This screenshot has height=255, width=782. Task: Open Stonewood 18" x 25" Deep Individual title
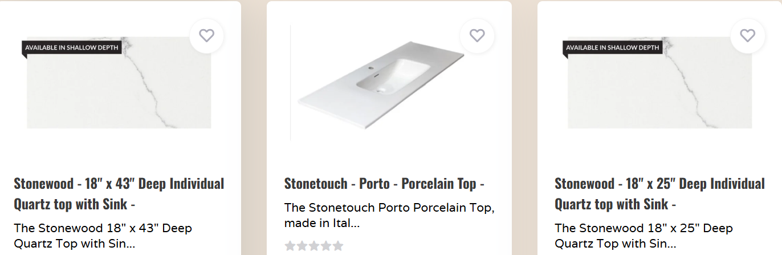pos(659,193)
